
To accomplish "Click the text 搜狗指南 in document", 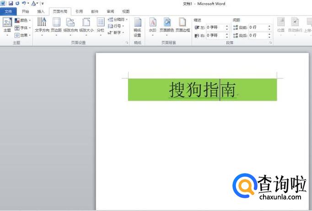I will coord(202,90).
